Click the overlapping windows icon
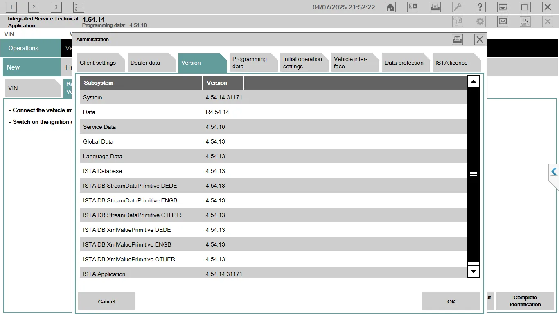 click(525, 7)
